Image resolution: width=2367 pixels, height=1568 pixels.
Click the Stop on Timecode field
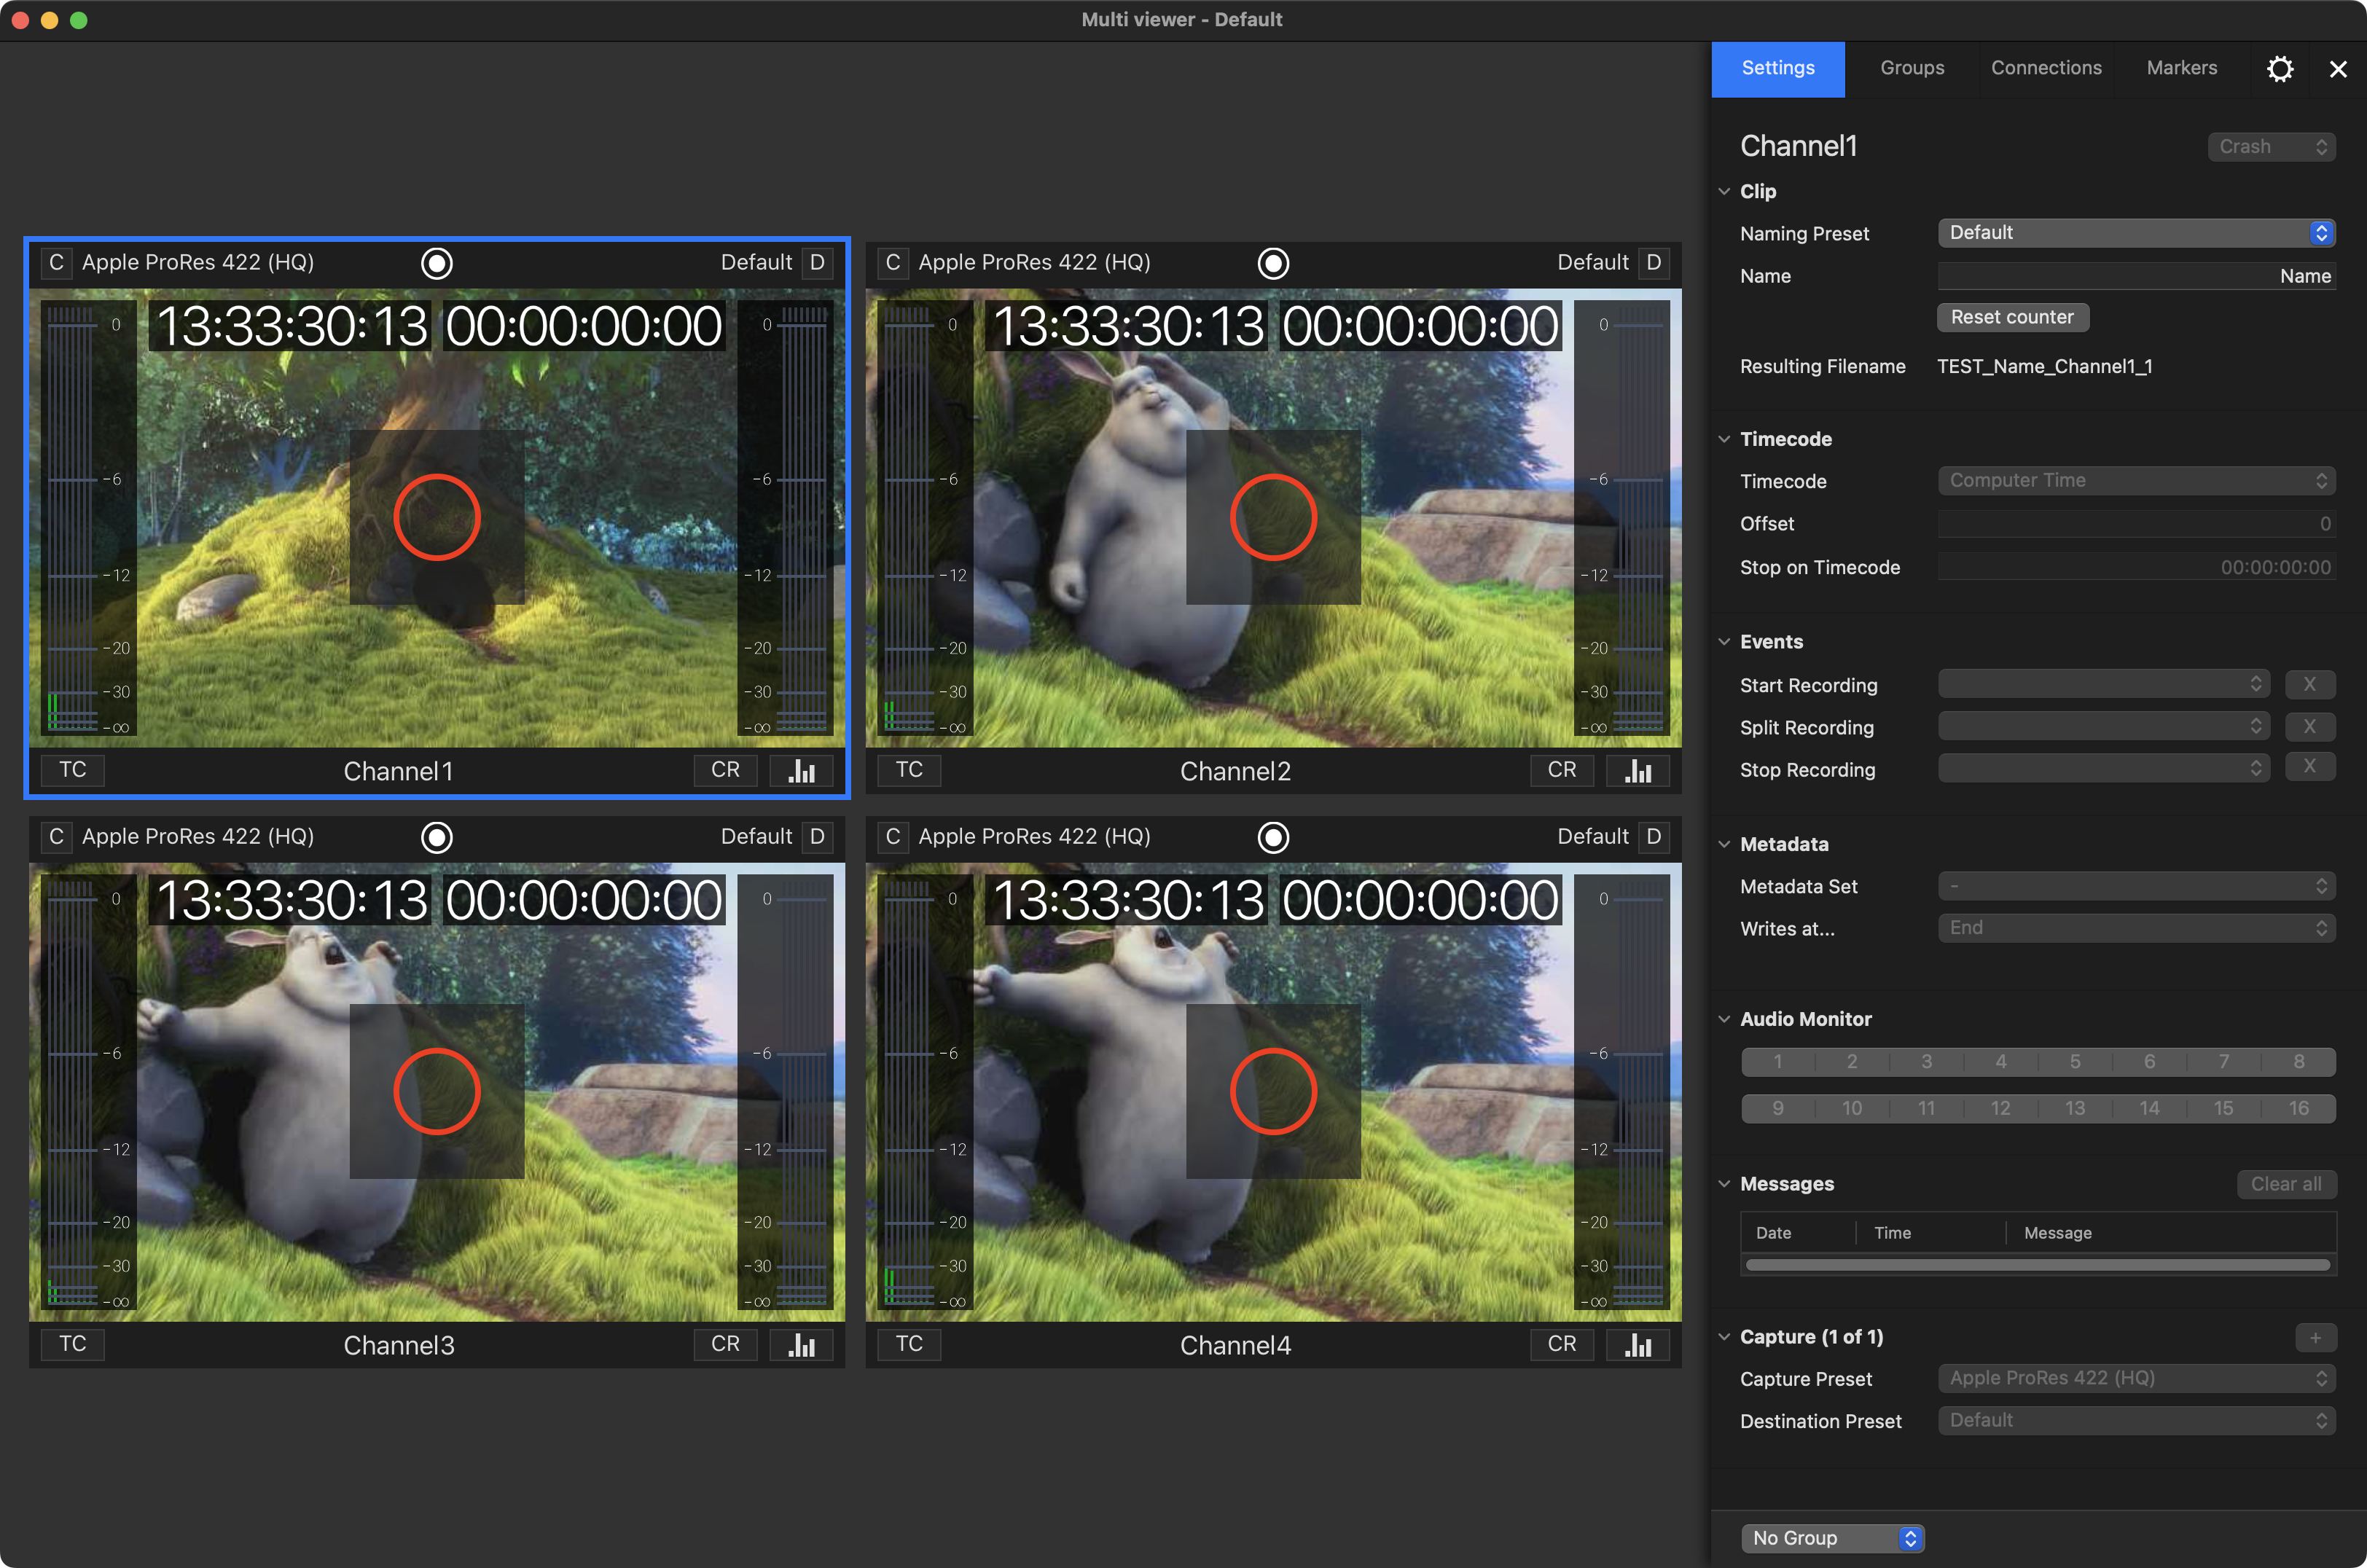click(x=2136, y=567)
